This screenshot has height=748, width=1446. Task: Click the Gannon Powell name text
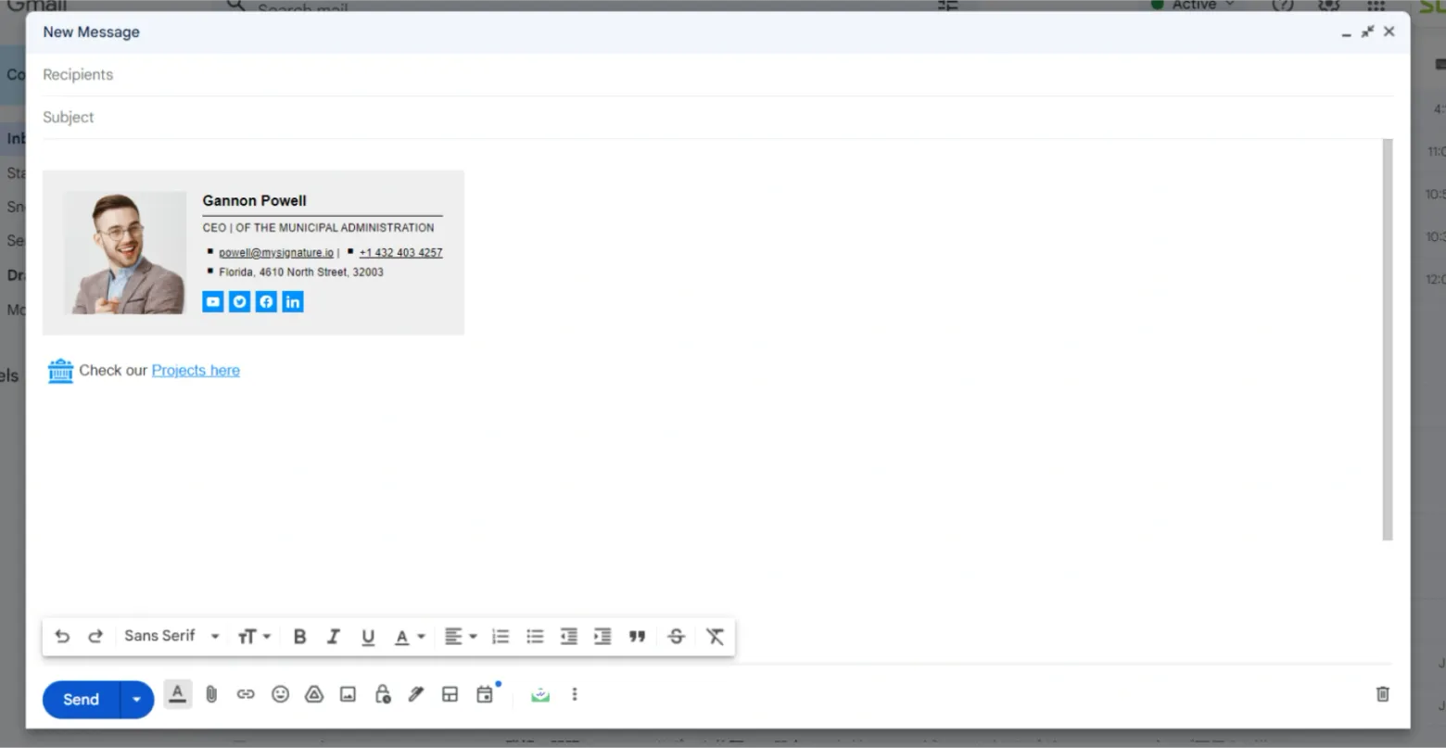pos(255,200)
